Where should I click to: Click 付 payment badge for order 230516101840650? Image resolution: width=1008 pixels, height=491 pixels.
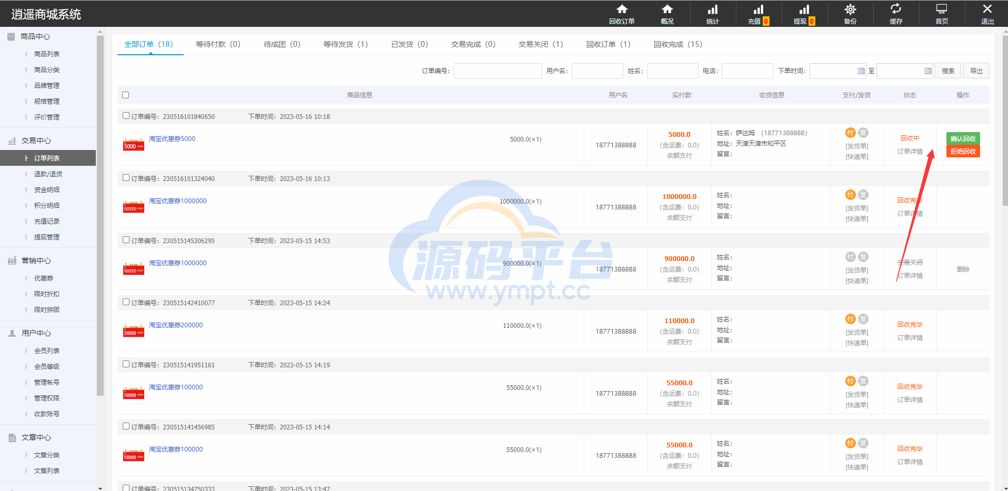click(x=850, y=133)
